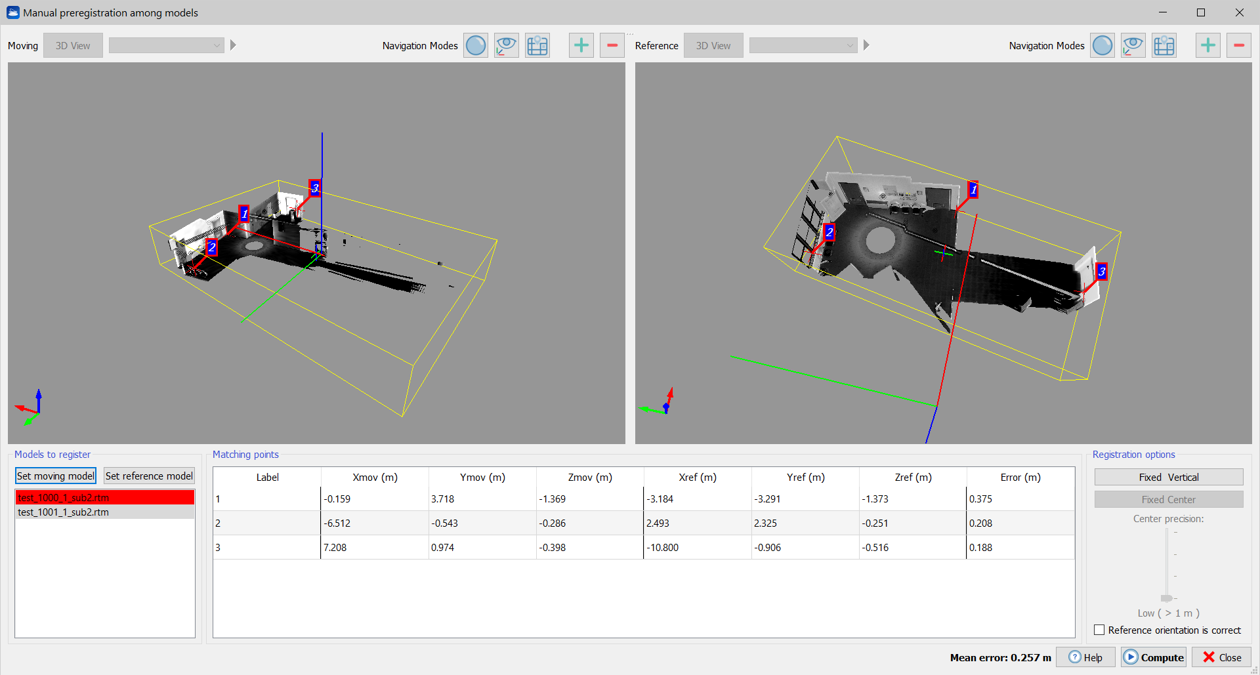
Task: Select sphere navigation mode in Reference panel
Action: (x=1102, y=46)
